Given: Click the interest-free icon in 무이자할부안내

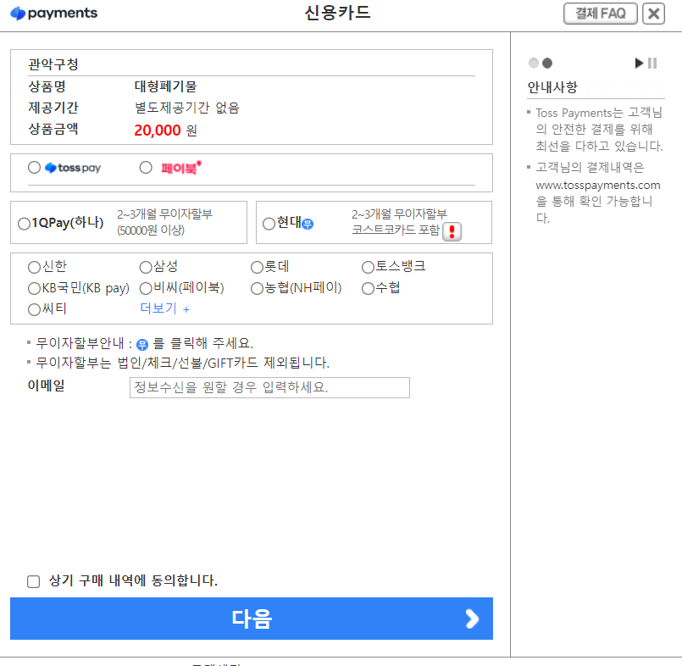Looking at the screenshot, I should point(142,345).
